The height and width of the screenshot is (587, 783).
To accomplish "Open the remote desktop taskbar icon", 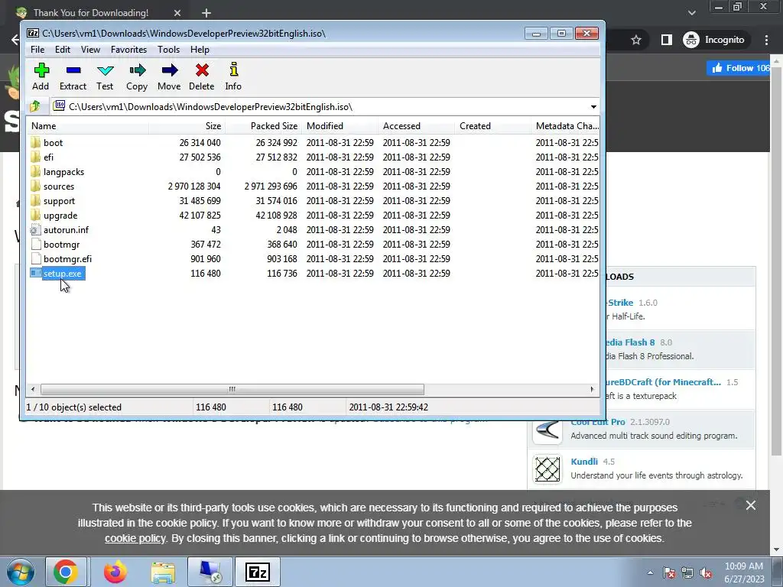I will [x=210, y=572].
